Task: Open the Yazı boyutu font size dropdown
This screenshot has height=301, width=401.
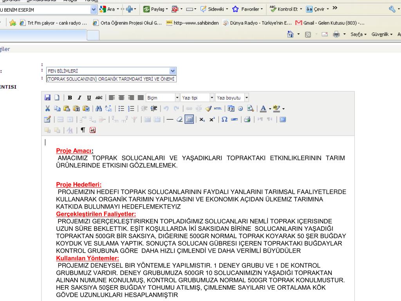Action: tap(232, 98)
